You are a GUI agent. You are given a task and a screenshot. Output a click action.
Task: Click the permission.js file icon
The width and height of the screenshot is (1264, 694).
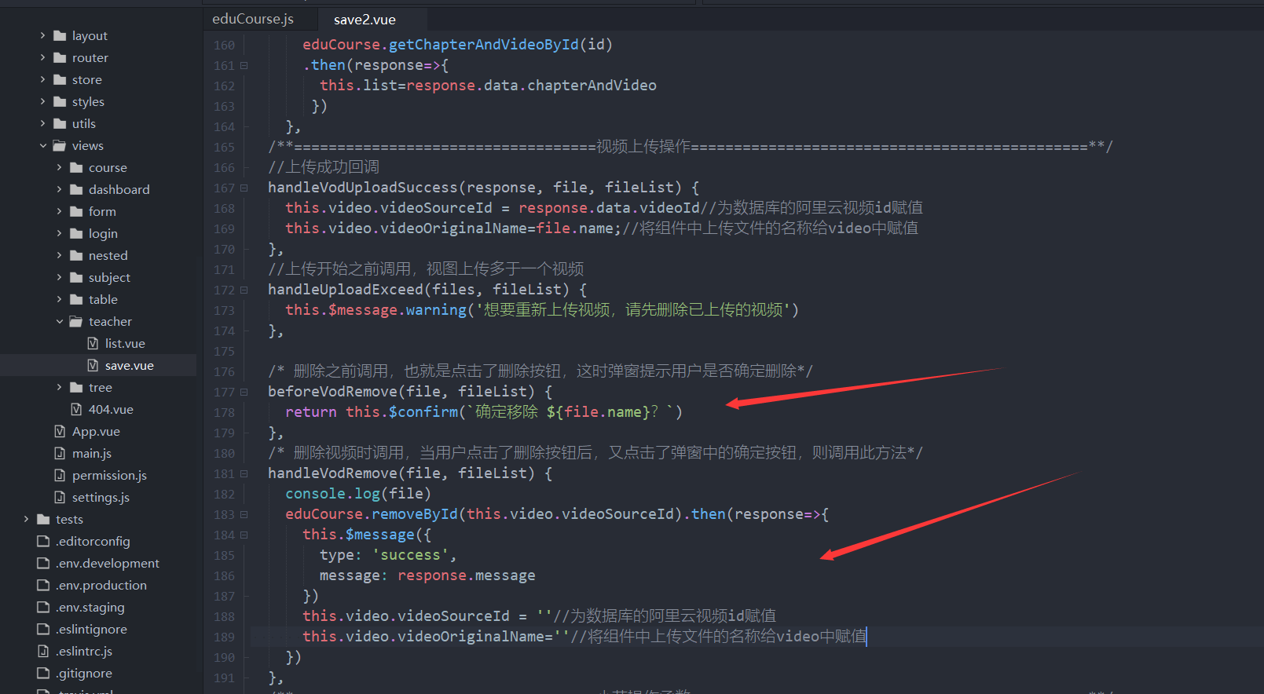[60, 475]
